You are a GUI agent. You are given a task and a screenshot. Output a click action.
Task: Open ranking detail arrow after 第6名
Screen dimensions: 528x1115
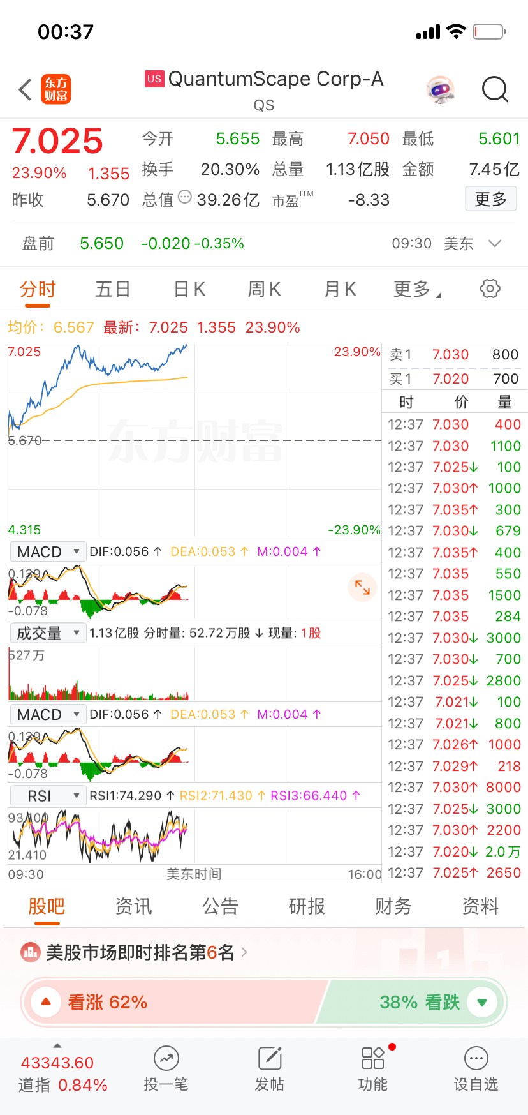tap(244, 953)
